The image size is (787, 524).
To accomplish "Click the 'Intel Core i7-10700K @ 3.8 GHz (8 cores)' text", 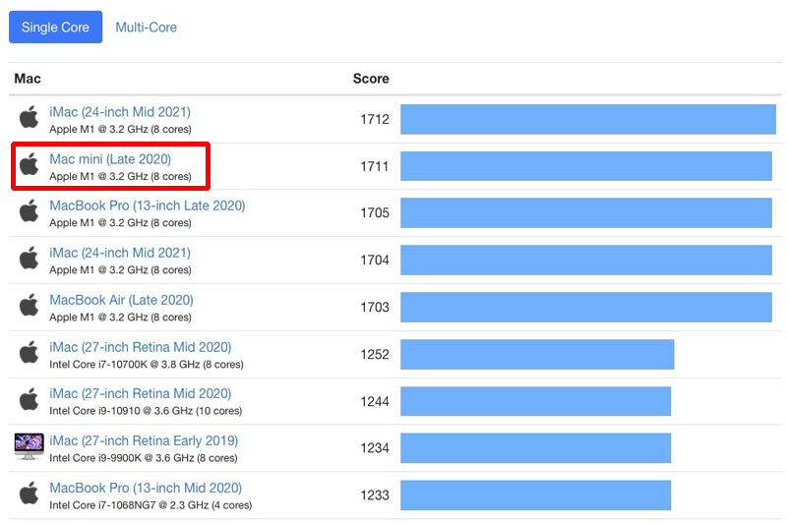I will [146, 365].
